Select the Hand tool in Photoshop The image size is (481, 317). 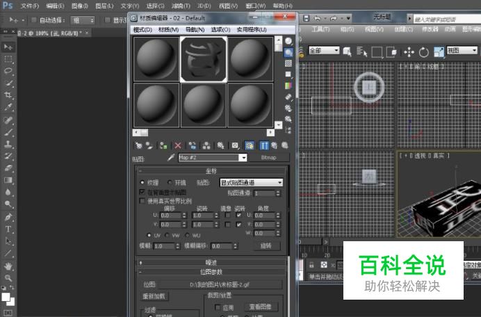(x=8, y=266)
